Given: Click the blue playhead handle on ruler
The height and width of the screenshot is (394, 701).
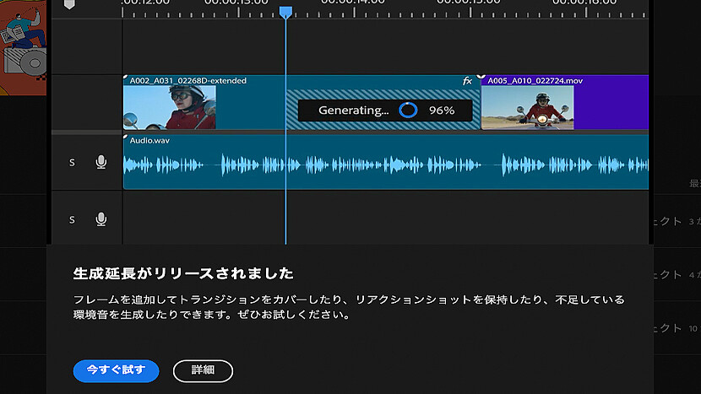Looking at the screenshot, I should 285,12.
